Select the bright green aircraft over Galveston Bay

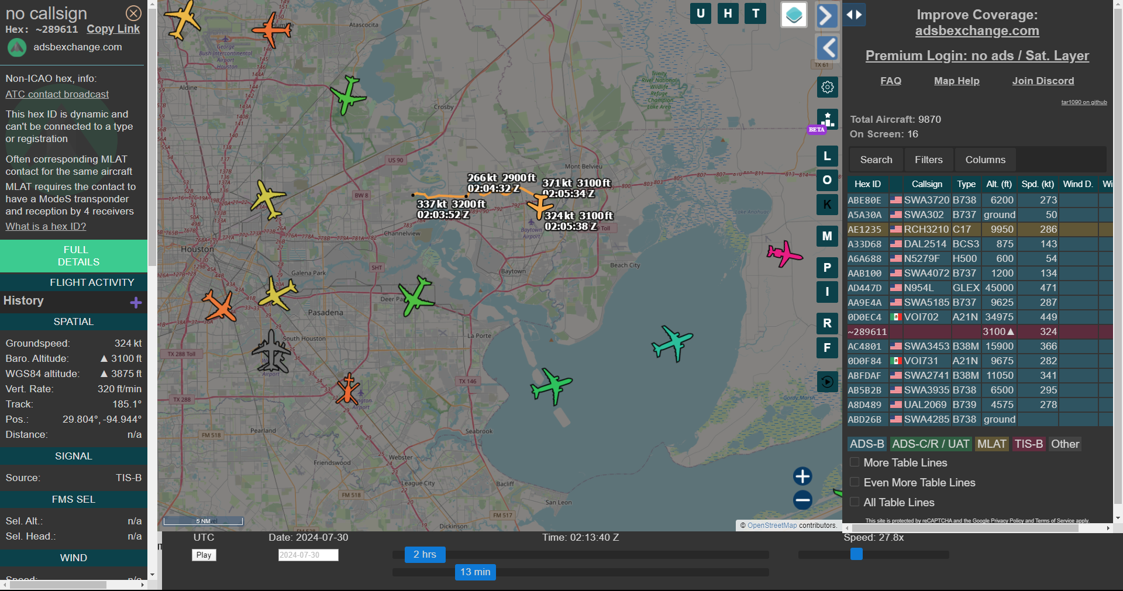552,386
